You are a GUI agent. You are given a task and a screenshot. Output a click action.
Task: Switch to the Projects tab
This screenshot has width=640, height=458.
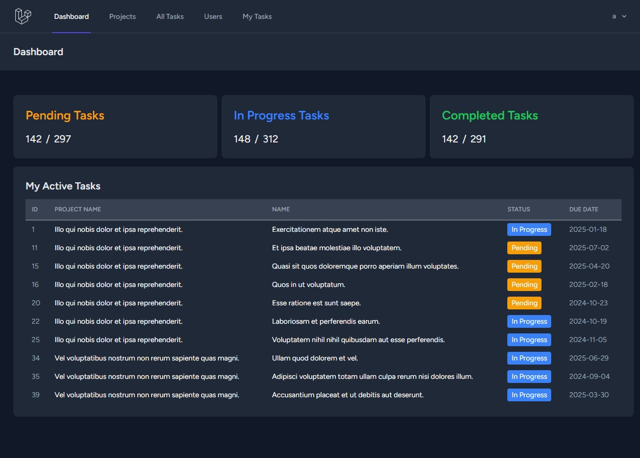pos(122,16)
